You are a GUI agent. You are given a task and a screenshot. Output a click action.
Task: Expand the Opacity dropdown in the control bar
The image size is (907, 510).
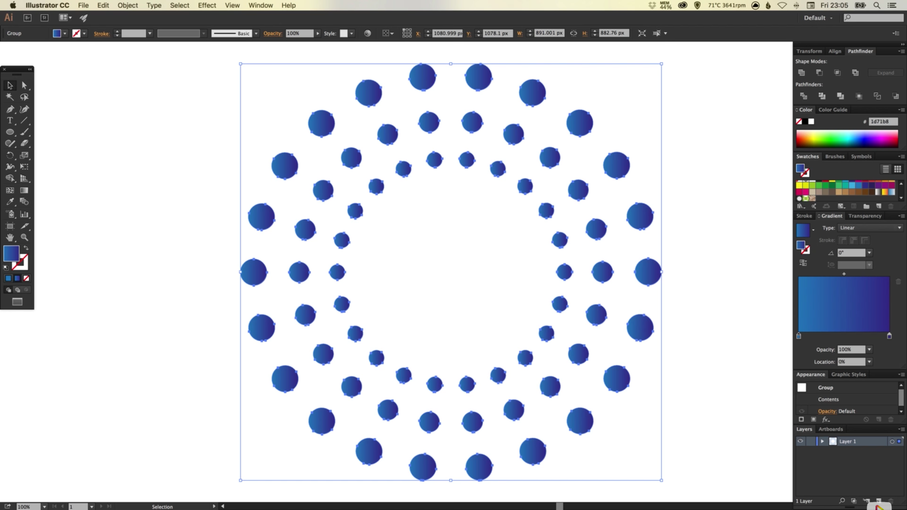point(318,33)
